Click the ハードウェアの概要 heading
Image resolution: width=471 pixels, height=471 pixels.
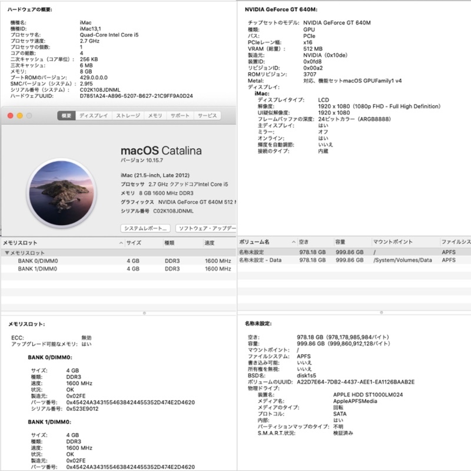click(30, 9)
